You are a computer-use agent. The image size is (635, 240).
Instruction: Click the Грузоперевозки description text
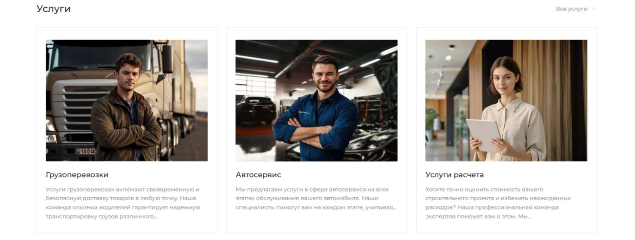pos(123,203)
